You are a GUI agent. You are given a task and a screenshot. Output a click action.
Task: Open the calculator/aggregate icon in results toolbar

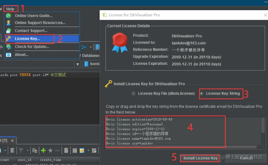pos(12,150)
